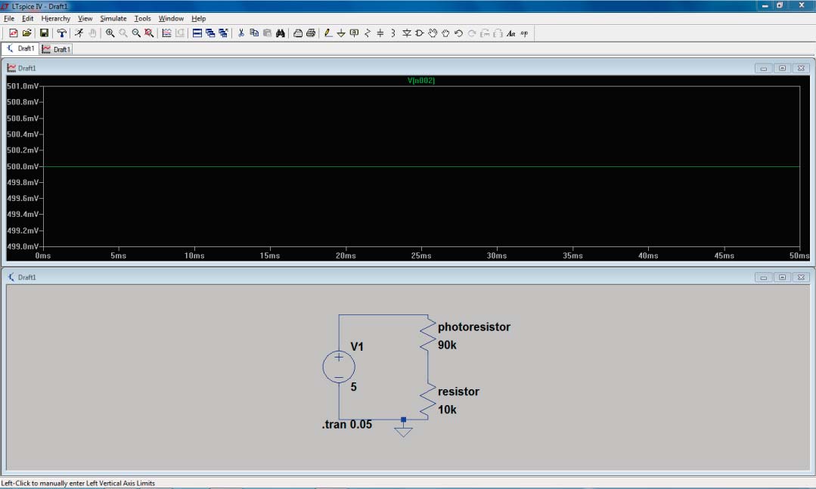
Task: Click the 10k resistor value
Action: (x=447, y=410)
